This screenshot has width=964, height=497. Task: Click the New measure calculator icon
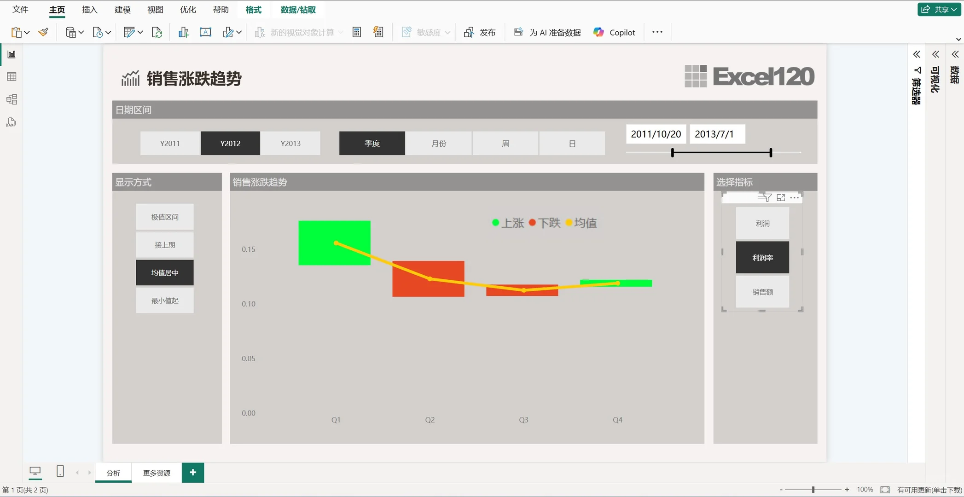[x=356, y=32]
